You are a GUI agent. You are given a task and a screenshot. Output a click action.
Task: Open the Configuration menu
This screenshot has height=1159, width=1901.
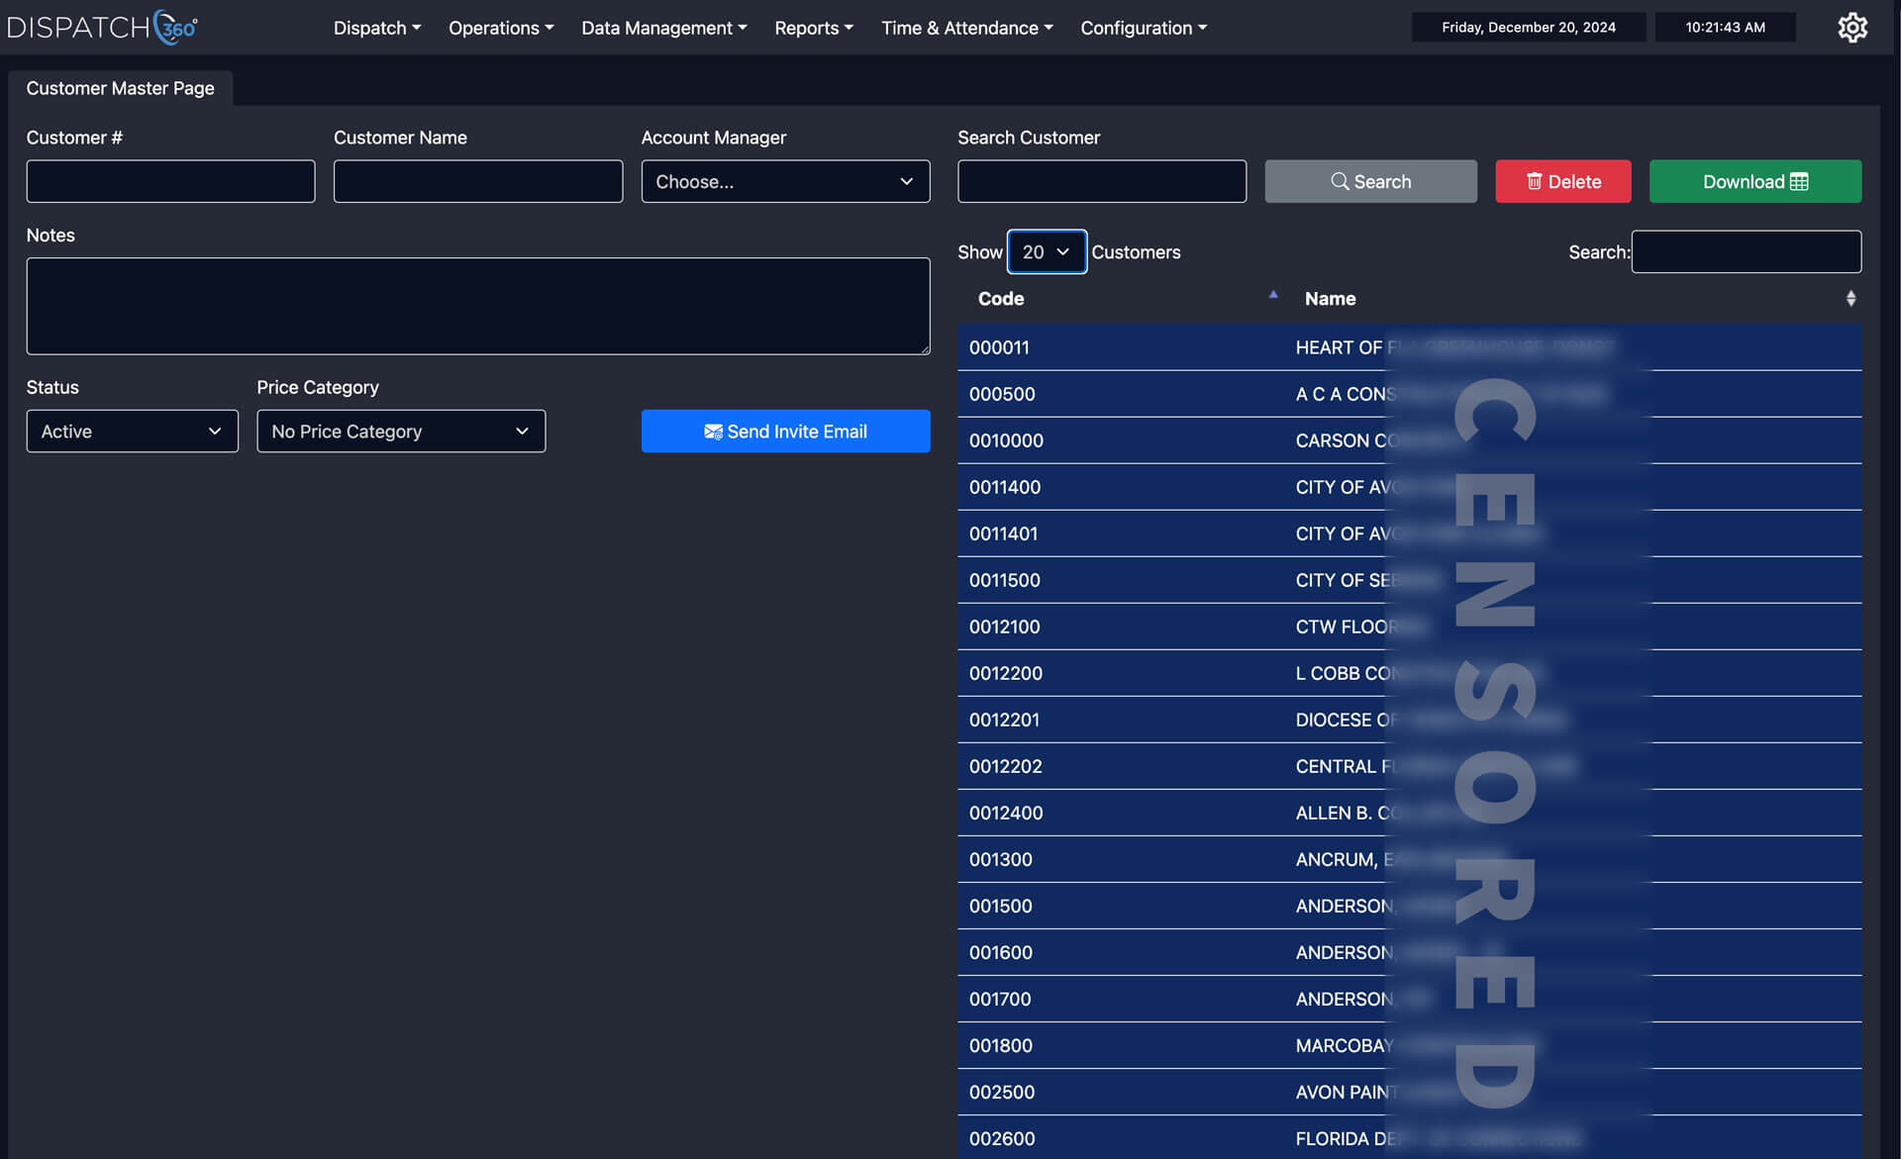point(1144,28)
